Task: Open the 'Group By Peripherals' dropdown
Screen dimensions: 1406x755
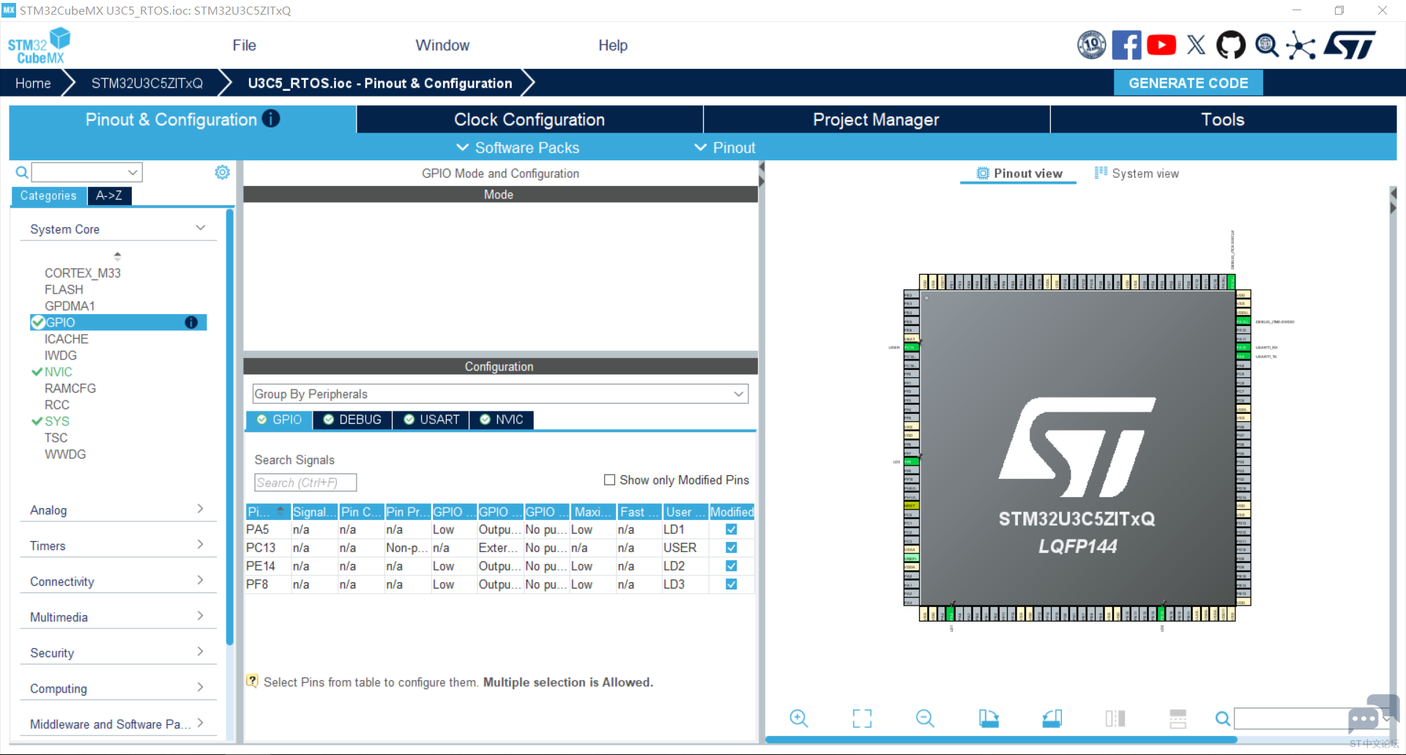Action: click(x=500, y=394)
